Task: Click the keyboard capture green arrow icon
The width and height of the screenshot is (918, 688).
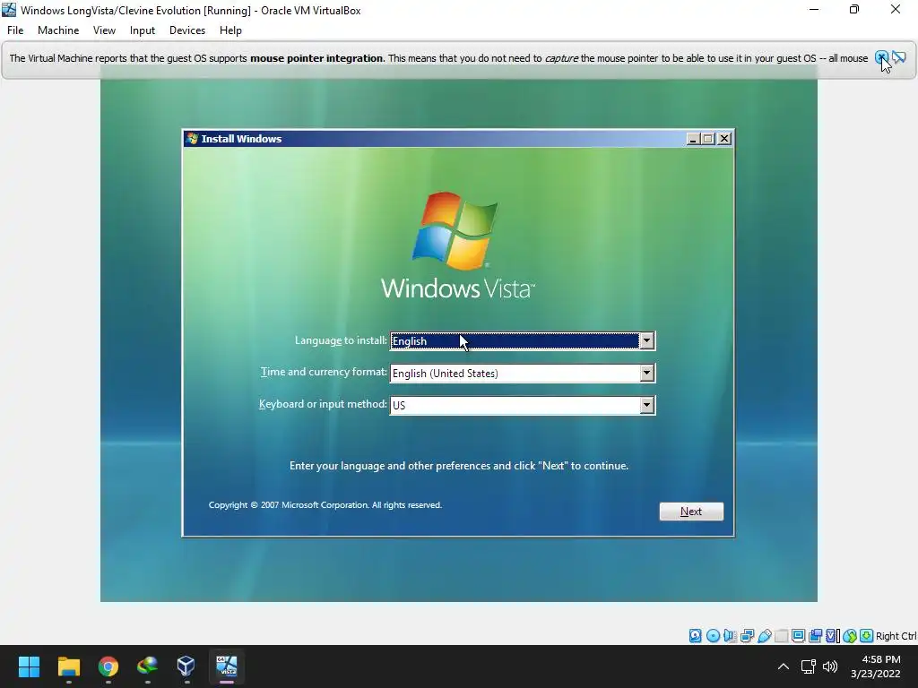Action: click(867, 636)
